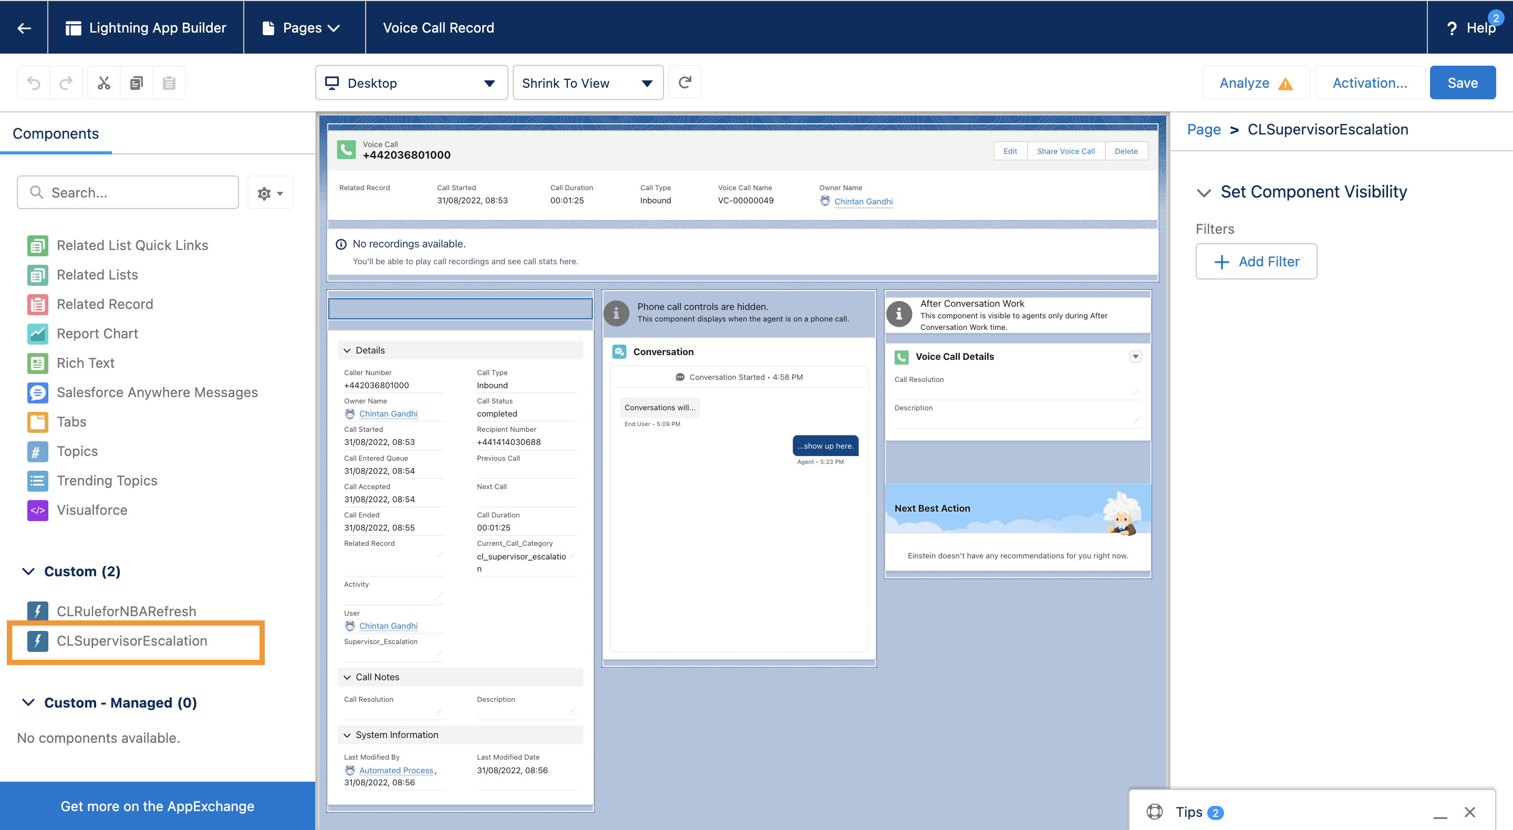This screenshot has height=830, width=1513.
Task: Click the 'Conversations will...' chat bubble
Action: coord(660,407)
